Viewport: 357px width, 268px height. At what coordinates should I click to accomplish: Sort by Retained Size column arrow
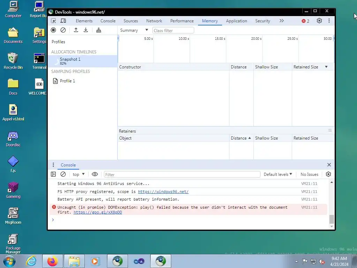(326, 67)
